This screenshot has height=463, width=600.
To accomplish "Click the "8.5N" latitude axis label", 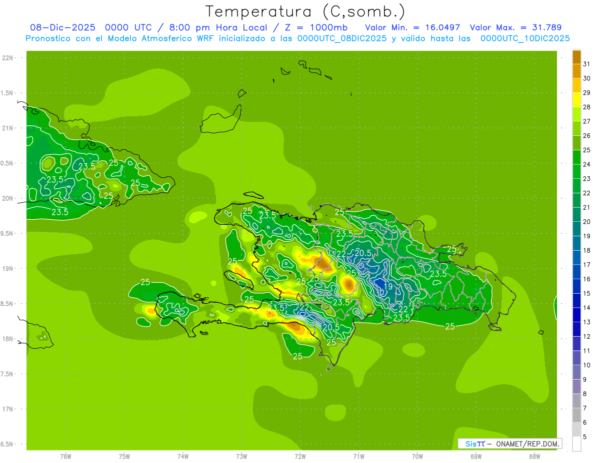I will 7,304.
